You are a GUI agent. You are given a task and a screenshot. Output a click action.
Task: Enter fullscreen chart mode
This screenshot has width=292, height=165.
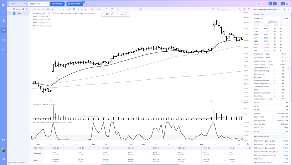tap(249, 9)
